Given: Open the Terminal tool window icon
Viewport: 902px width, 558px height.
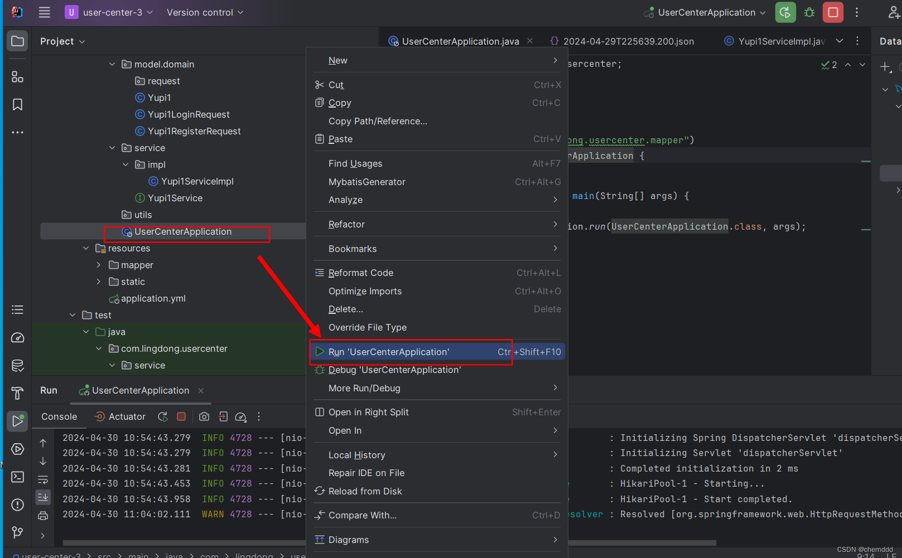Looking at the screenshot, I should click(x=18, y=477).
